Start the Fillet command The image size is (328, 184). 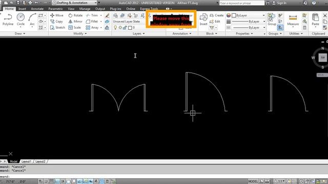tap(92, 21)
